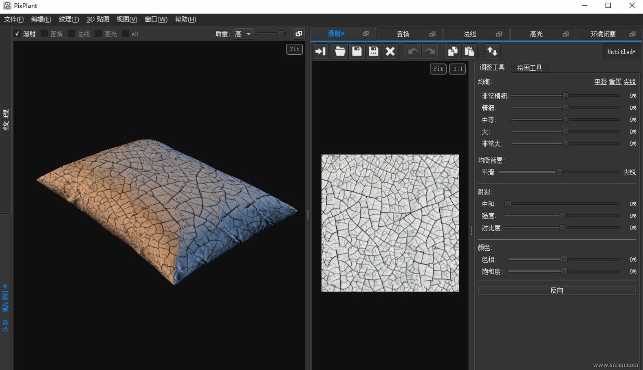The image size is (643, 370).
Task: Click the first floppy disk save icon
Action: click(x=357, y=51)
